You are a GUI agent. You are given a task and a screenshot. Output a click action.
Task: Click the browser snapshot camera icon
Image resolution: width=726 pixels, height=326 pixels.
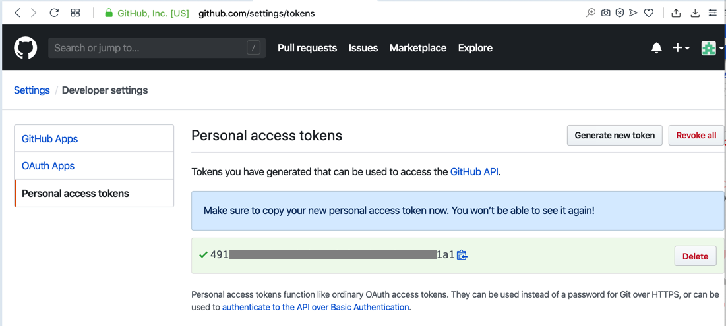605,13
